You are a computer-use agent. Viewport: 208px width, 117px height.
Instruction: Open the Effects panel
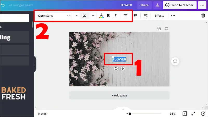[159, 16]
